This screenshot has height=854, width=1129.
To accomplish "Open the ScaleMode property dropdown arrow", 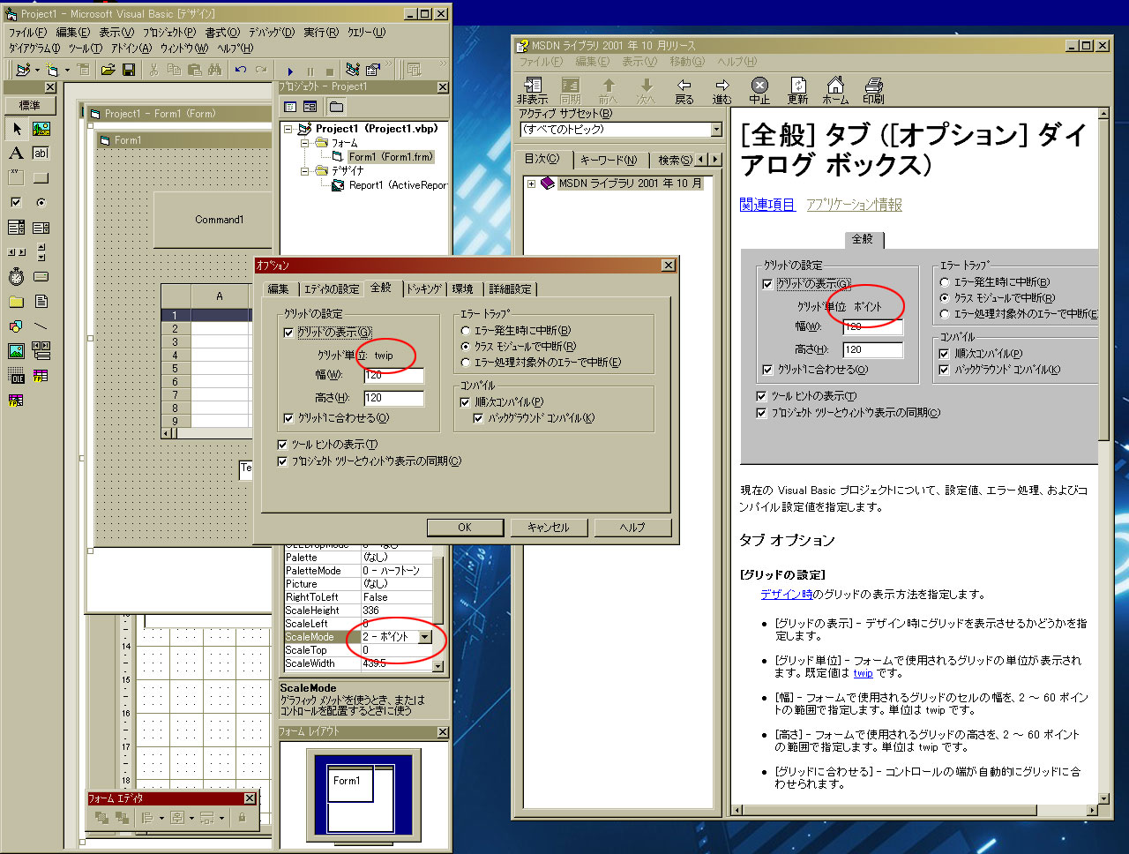I will coord(425,637).
